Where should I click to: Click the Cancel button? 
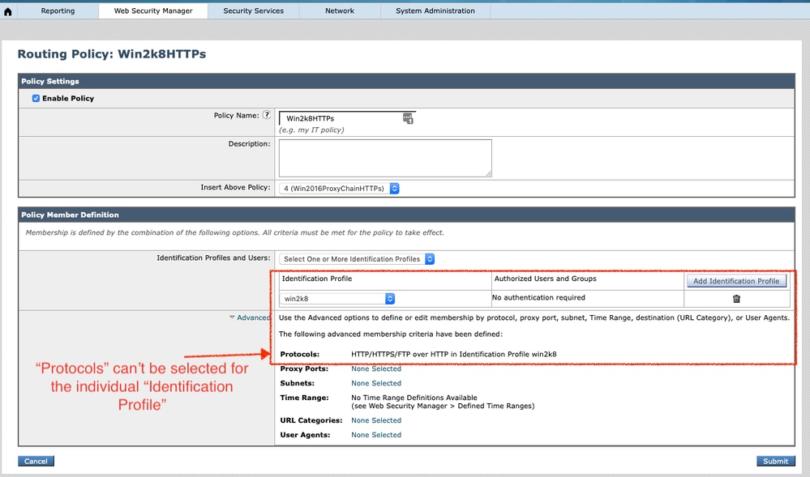point(36,461)
